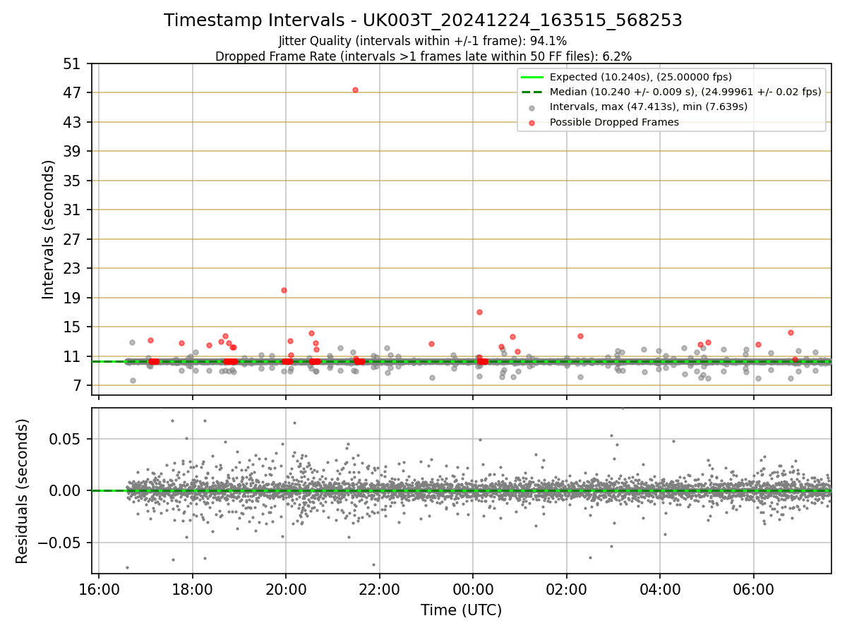Click the '15' tick label on the intervals axis
This screenshot has width=847, height=635.
pos(72,327)
